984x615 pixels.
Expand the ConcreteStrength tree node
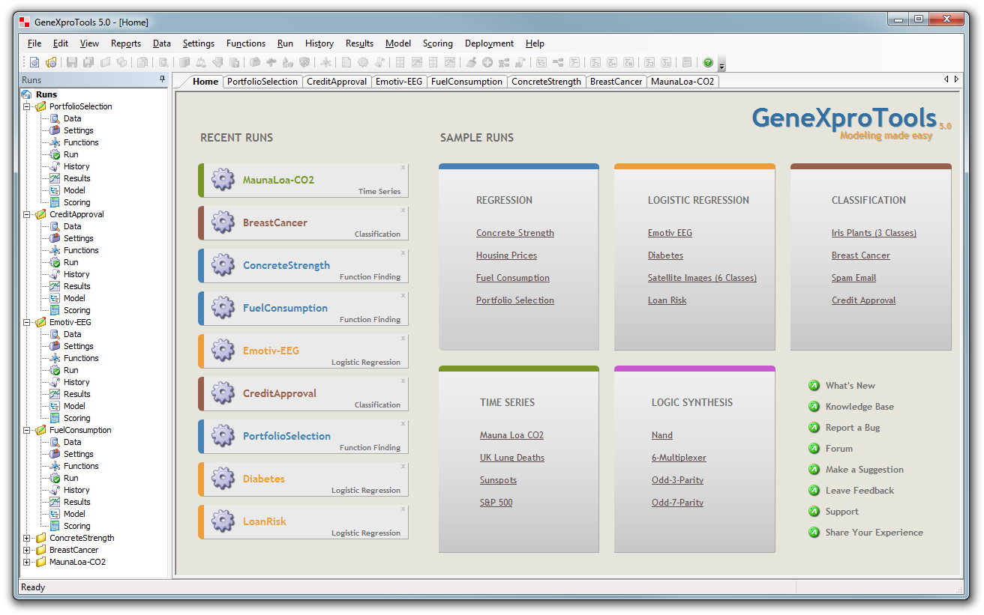tap(27, 538)
